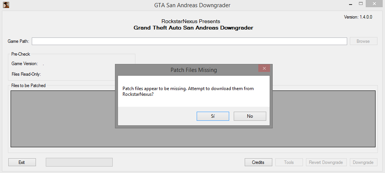Open the Credits window
Screen dimensions: 385x173
point(258,162)
